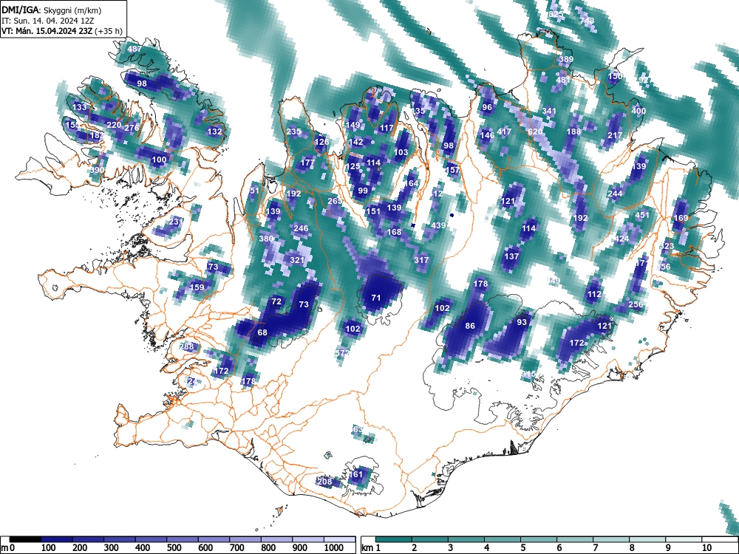Click the teal 5–6 km legend swatch

point(539,539)
